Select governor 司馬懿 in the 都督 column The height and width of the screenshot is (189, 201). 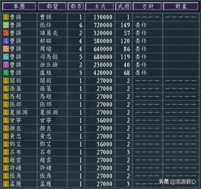(x=49, y=57)
